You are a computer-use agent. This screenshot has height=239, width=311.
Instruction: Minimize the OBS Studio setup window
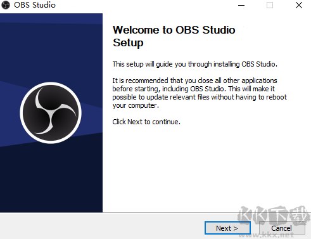241,5
